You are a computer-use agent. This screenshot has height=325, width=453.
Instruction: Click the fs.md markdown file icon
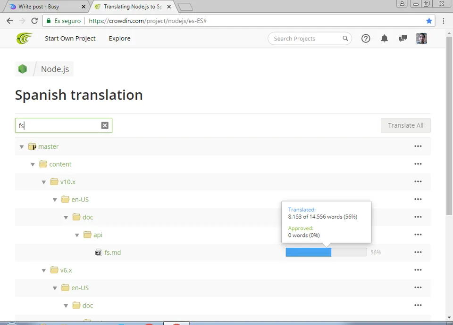tap(98, 252)
